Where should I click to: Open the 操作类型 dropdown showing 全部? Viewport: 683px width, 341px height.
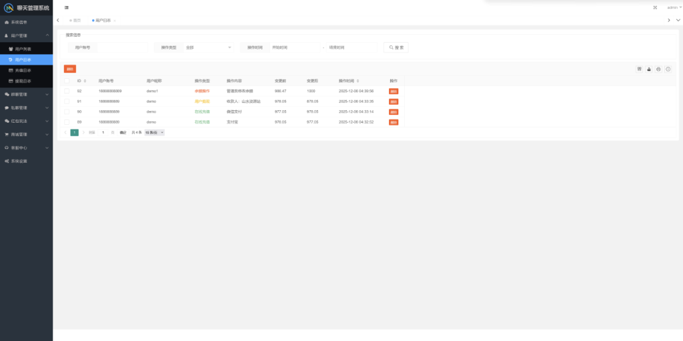[208, 47]
